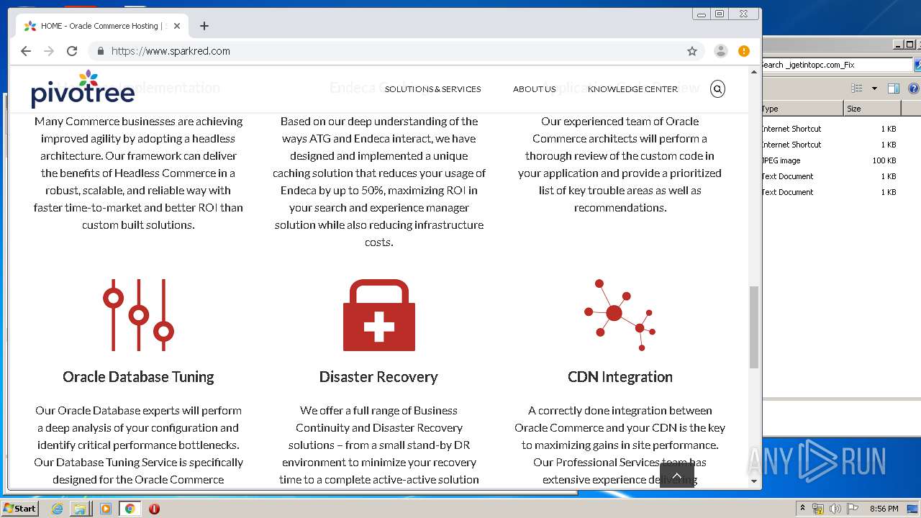Click the Explorer search box in background window

837,65
